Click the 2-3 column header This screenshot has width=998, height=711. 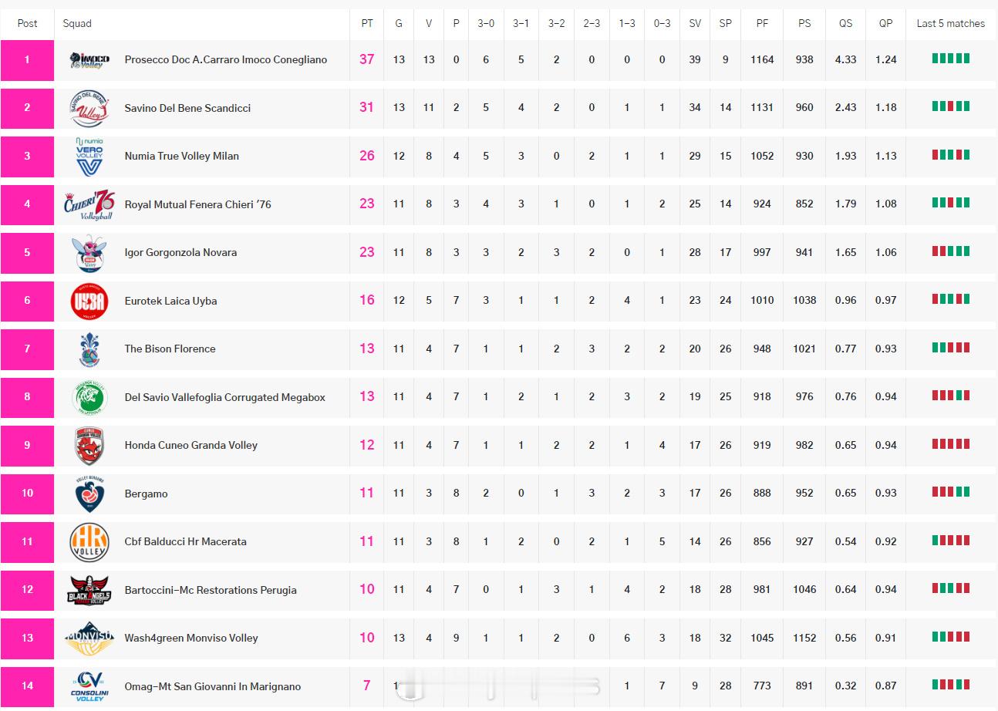click(592, 23)
